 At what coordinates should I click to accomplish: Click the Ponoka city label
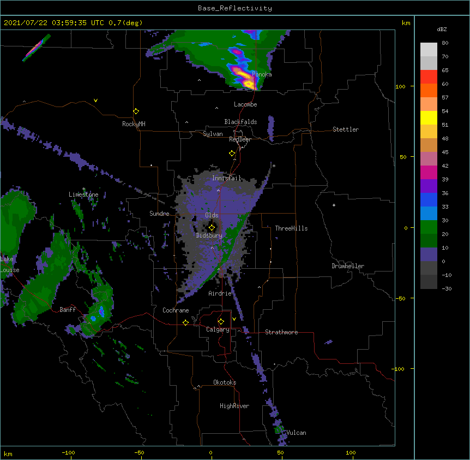point(262,74)
